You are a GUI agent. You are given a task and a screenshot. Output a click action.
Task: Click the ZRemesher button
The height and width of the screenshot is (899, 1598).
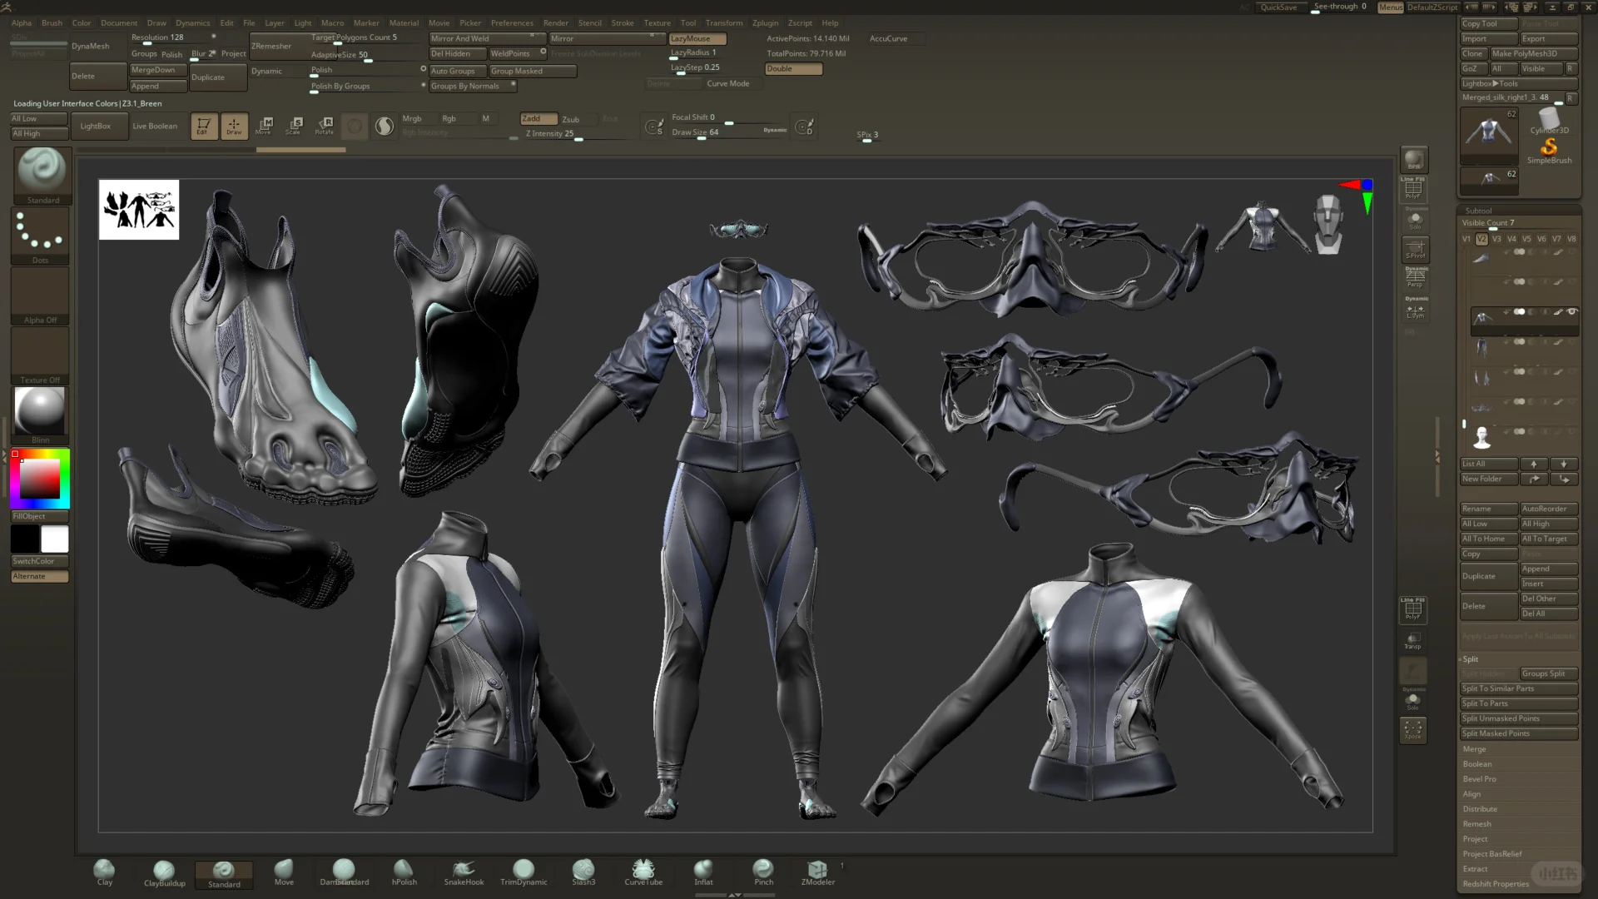click(271, 47)
